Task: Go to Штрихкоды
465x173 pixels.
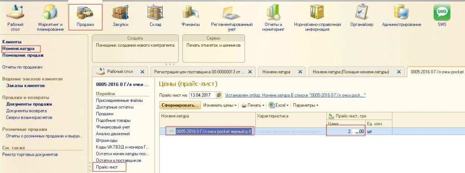Action: pos(107,140)
